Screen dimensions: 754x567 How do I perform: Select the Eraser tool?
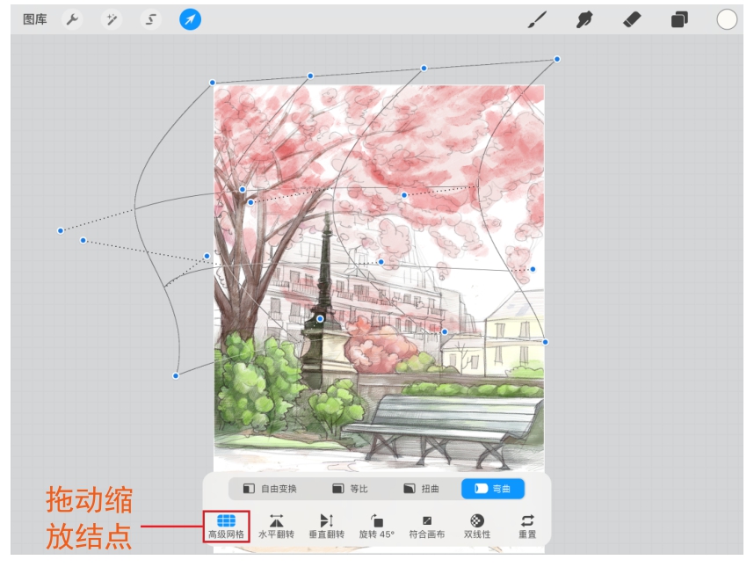[632, 19]
